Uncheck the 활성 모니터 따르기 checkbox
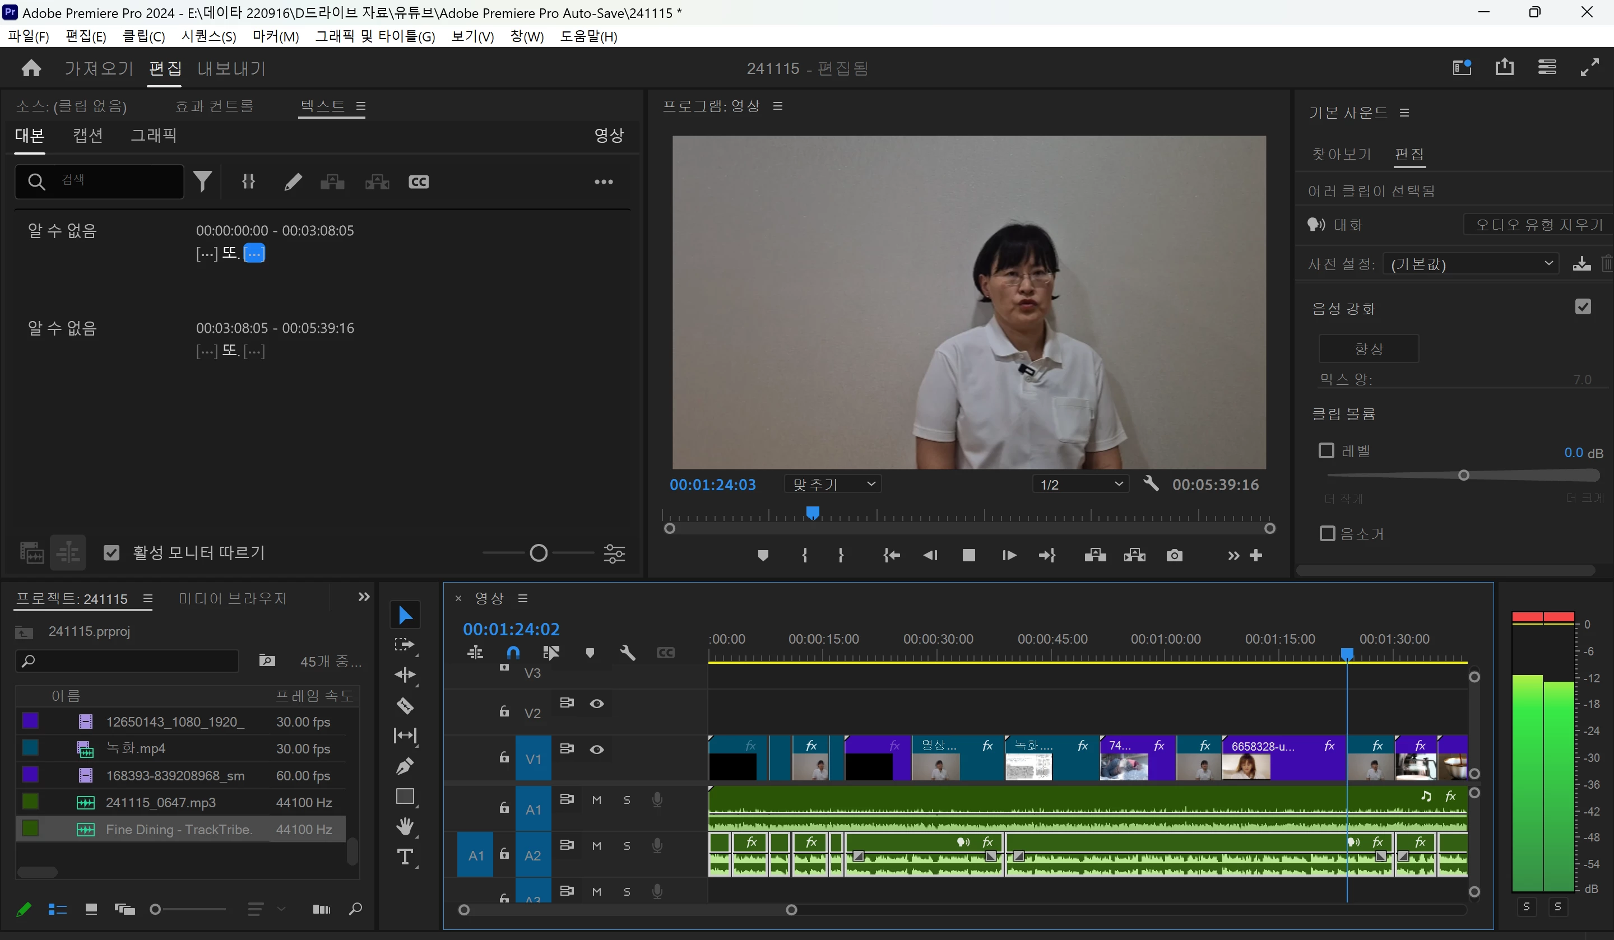Screen dimensions: 1614x940 112,552
